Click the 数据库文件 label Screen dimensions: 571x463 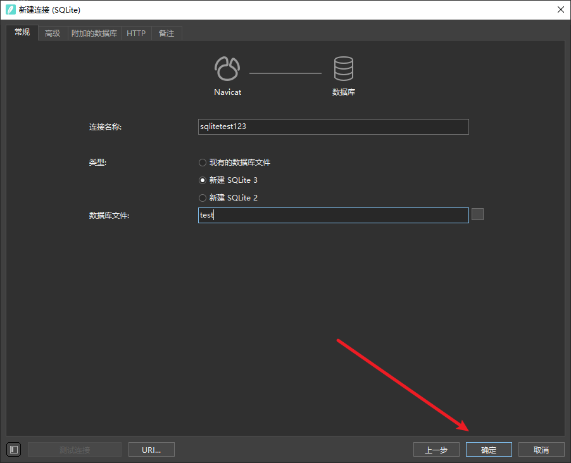[109, 216]
